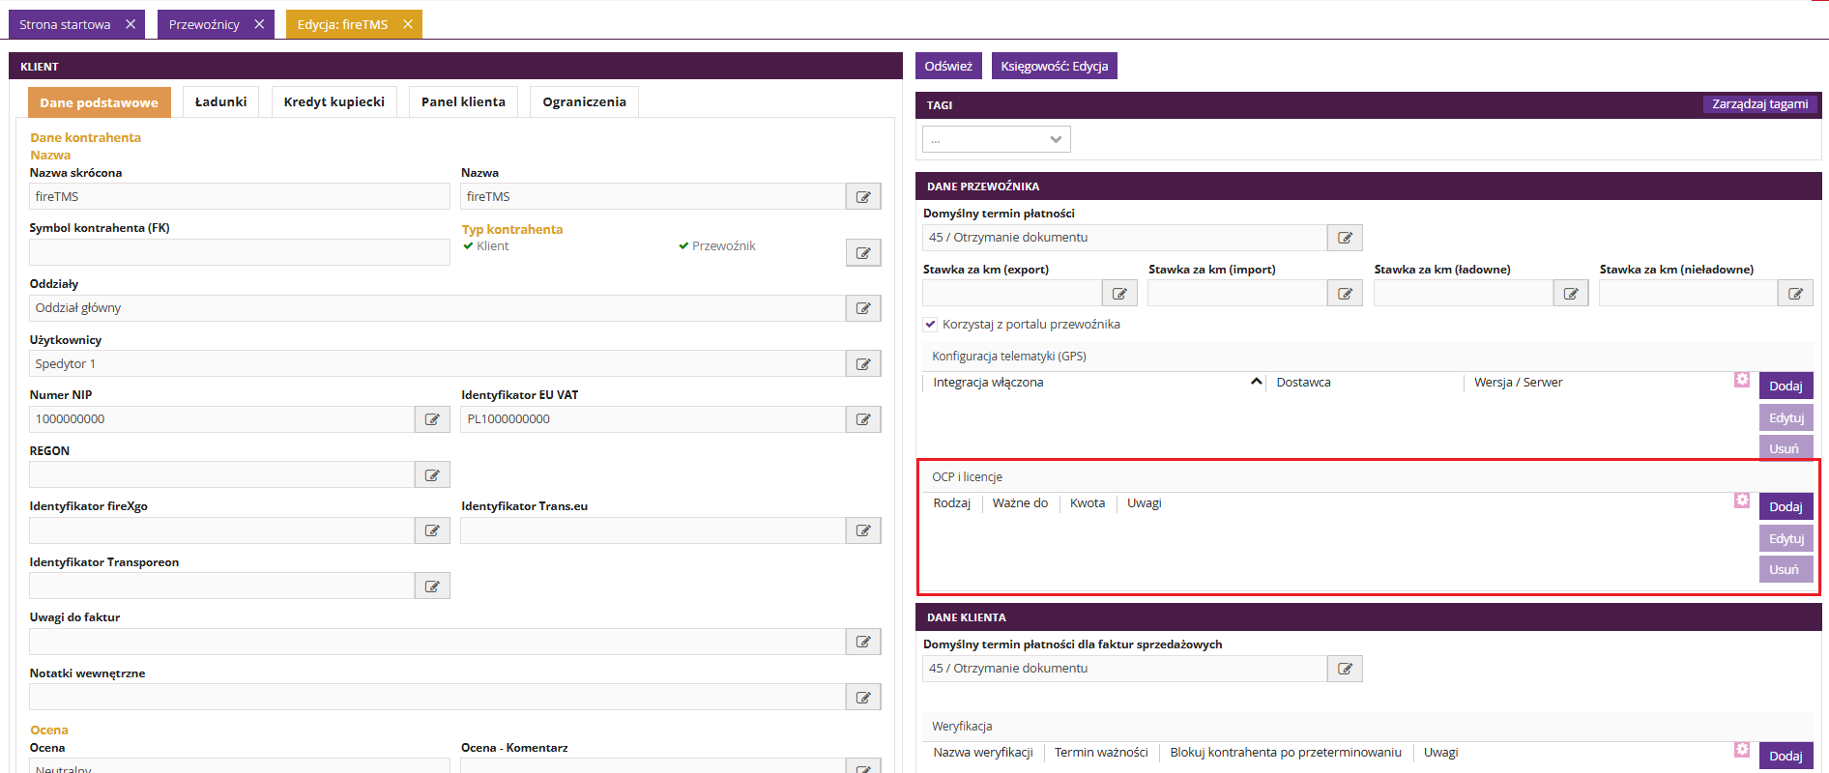Switch to Strona startowa tab

pyautogui.click(x=65, y=24)
